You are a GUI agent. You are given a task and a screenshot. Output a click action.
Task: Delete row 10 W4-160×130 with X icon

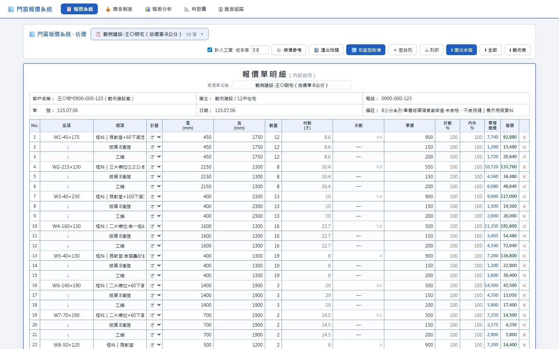524,226
